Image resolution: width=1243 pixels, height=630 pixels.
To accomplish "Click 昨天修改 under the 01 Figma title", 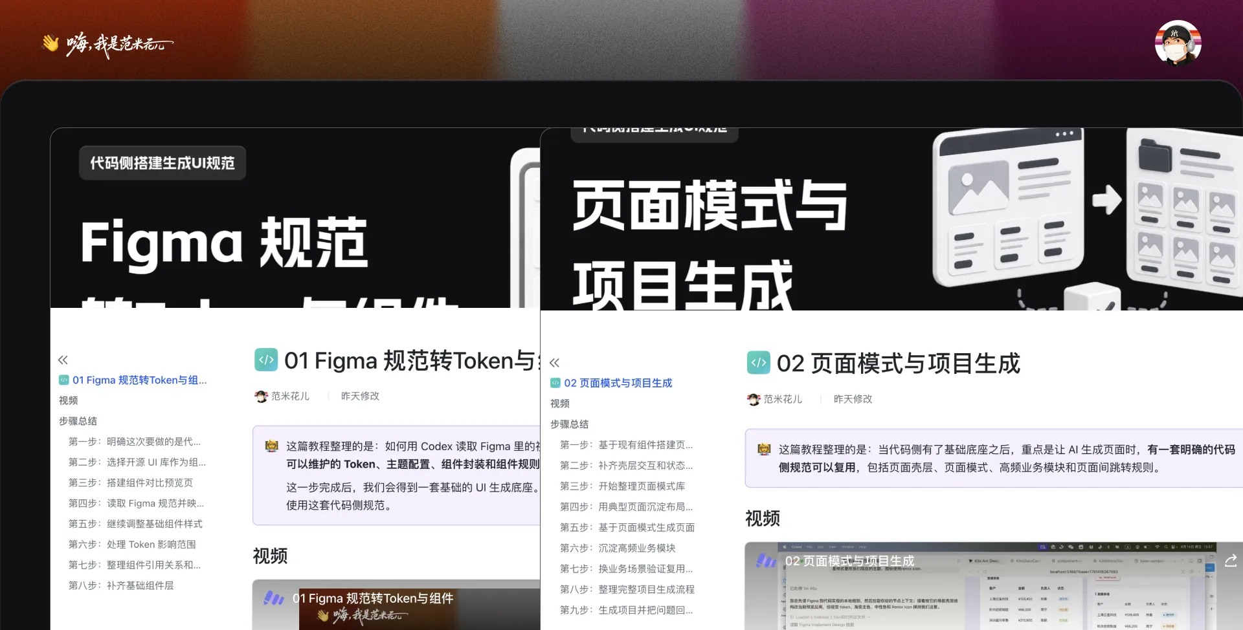I will pyautogui.click(x=360, y=396).
